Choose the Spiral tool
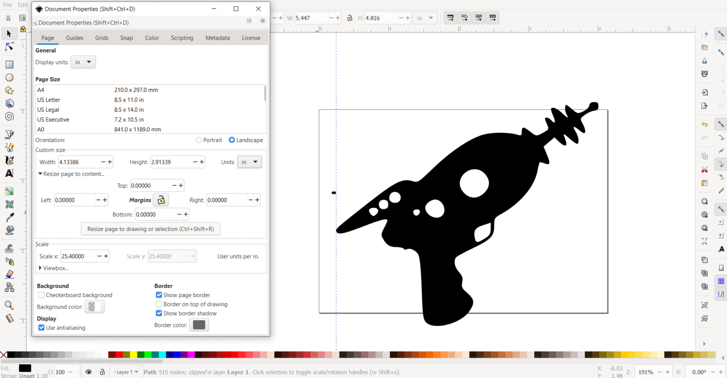Viewport: 727px width, 378px height. tap(9, 116)
